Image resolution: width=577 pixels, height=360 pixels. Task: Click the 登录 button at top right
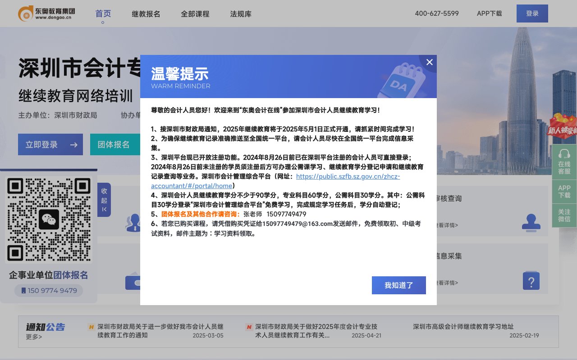click(532, 13)
